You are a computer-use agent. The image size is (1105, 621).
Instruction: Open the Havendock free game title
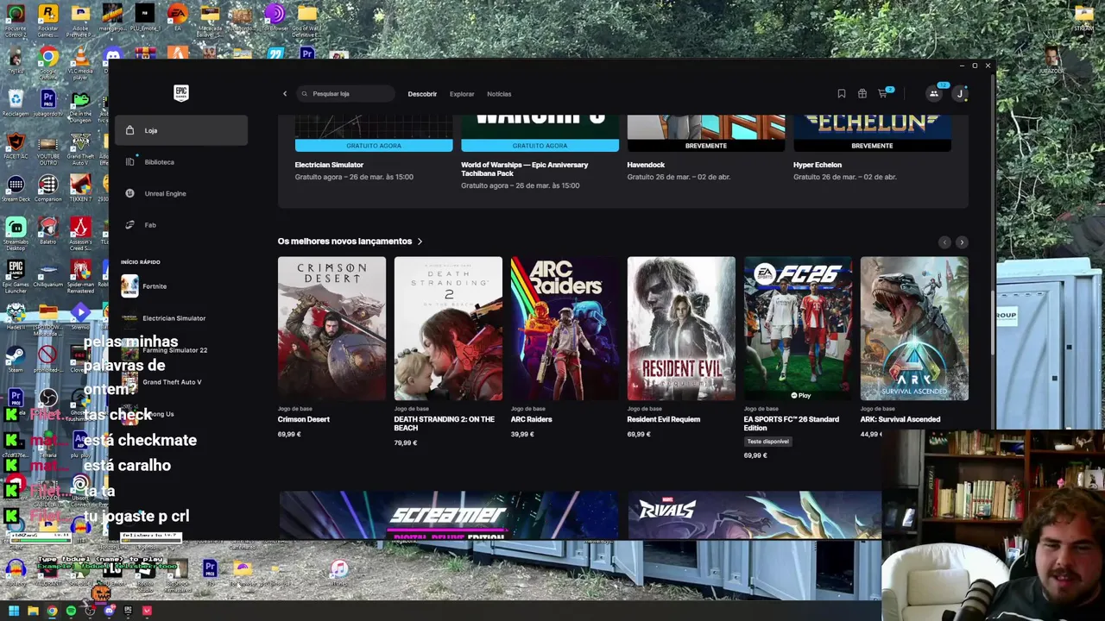tap(646, 165)
